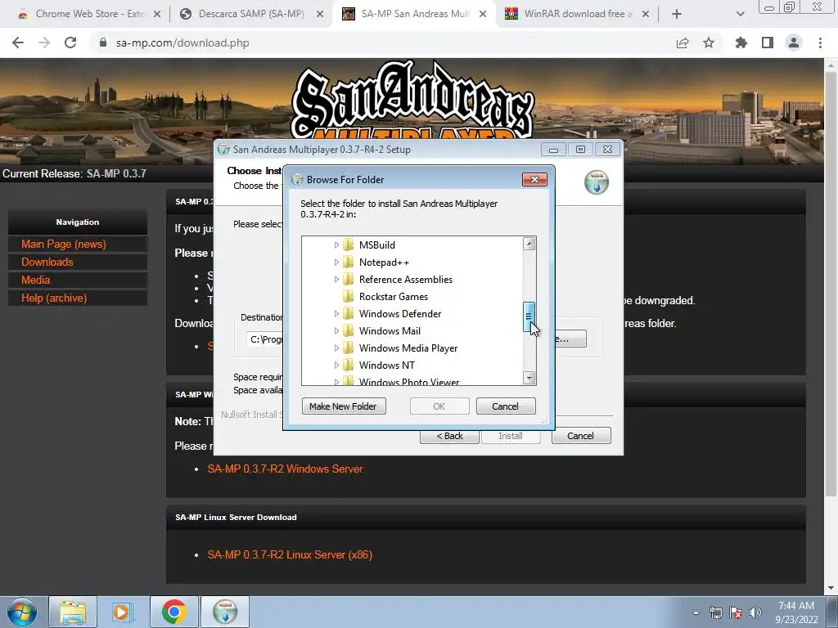Click the Chrome taskbar icon
The width and height of the screenshot is (838, 628).
[173, 612]
